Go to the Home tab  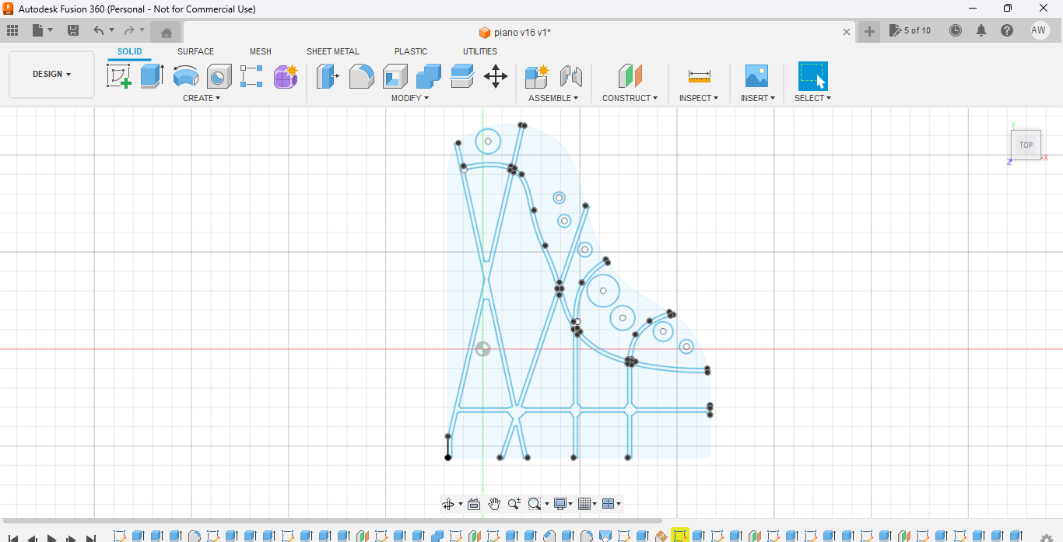point(166,32)
